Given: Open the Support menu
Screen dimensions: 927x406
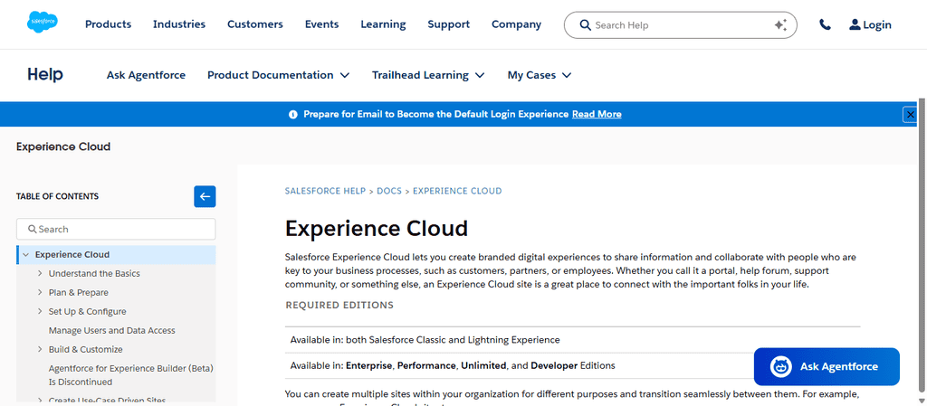Looking at the screenshot, I should pyautogui.click(x=449, y=24).
